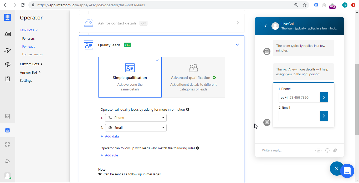This screenshot has width=359, height=183.
Task: Collapse the Qualify leads section chevron
Action: (x=237, y=44)
